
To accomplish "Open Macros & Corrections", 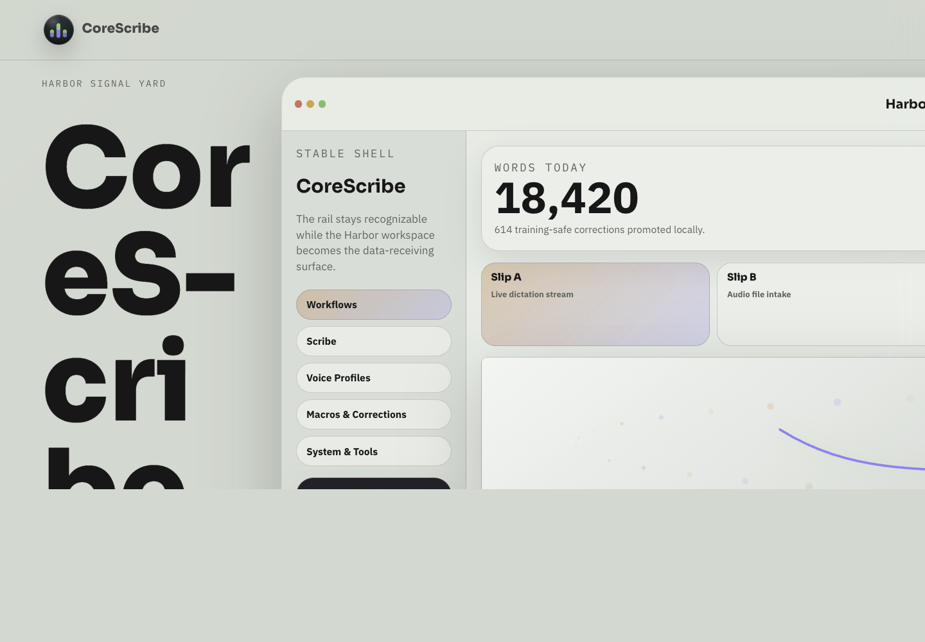I will [374, 414].
